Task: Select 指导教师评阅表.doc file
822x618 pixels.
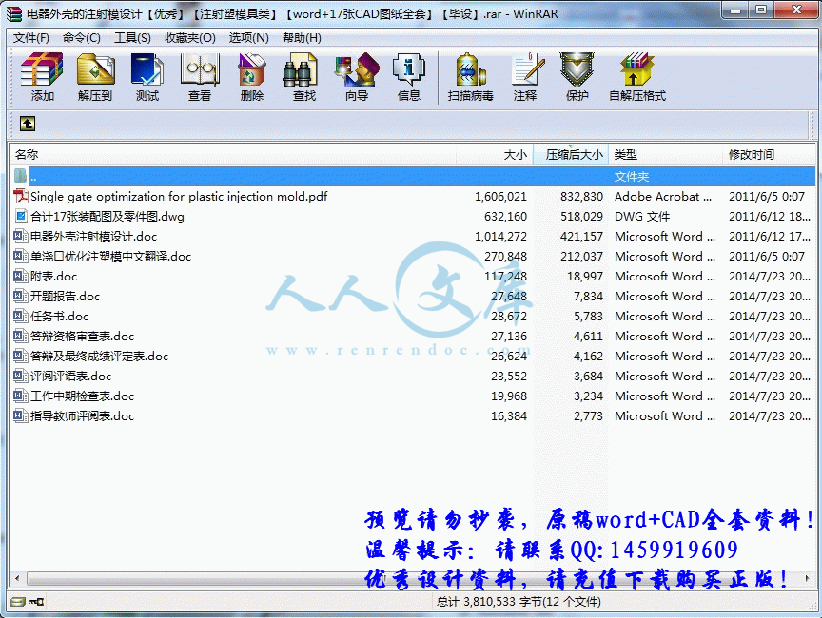Action: [x=83, y=415]
